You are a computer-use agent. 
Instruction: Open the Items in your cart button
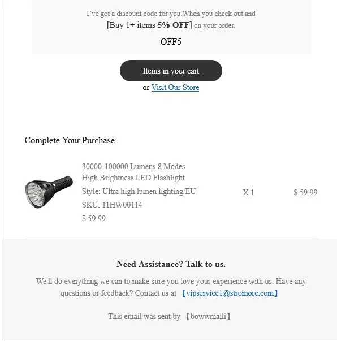coord(171,71)
